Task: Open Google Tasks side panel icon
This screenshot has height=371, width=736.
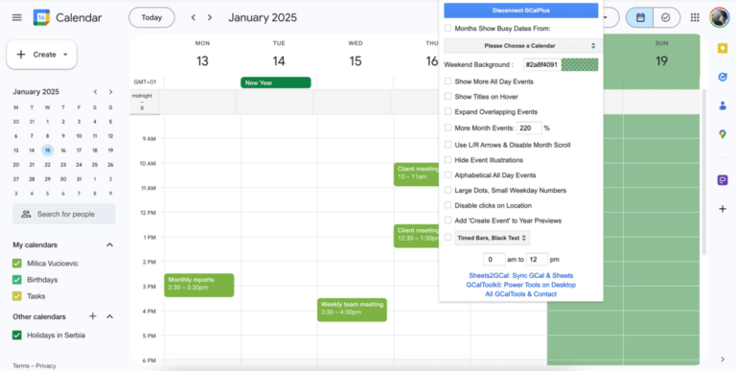Action: 723,77
